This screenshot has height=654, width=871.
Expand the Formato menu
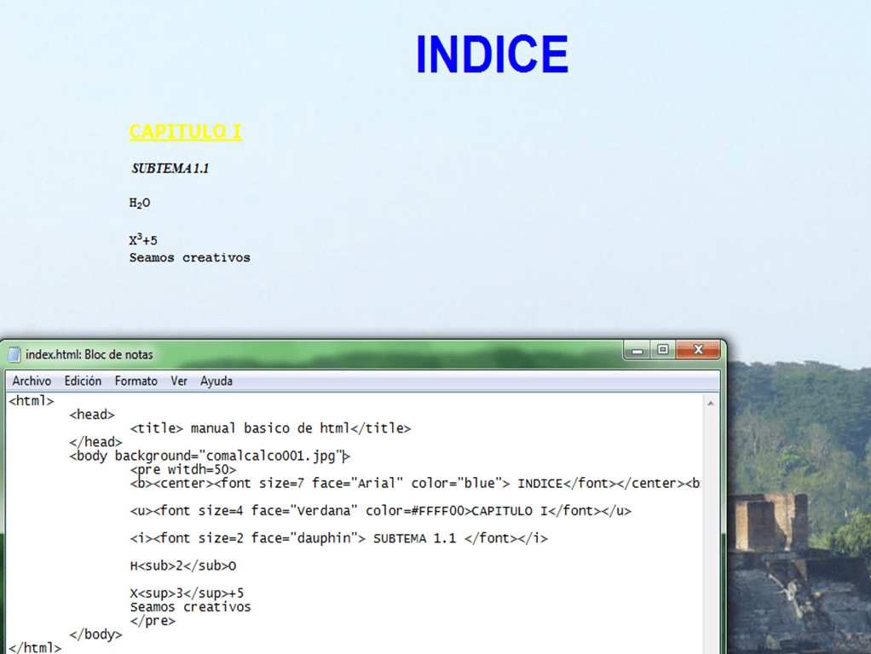point(136,381)
